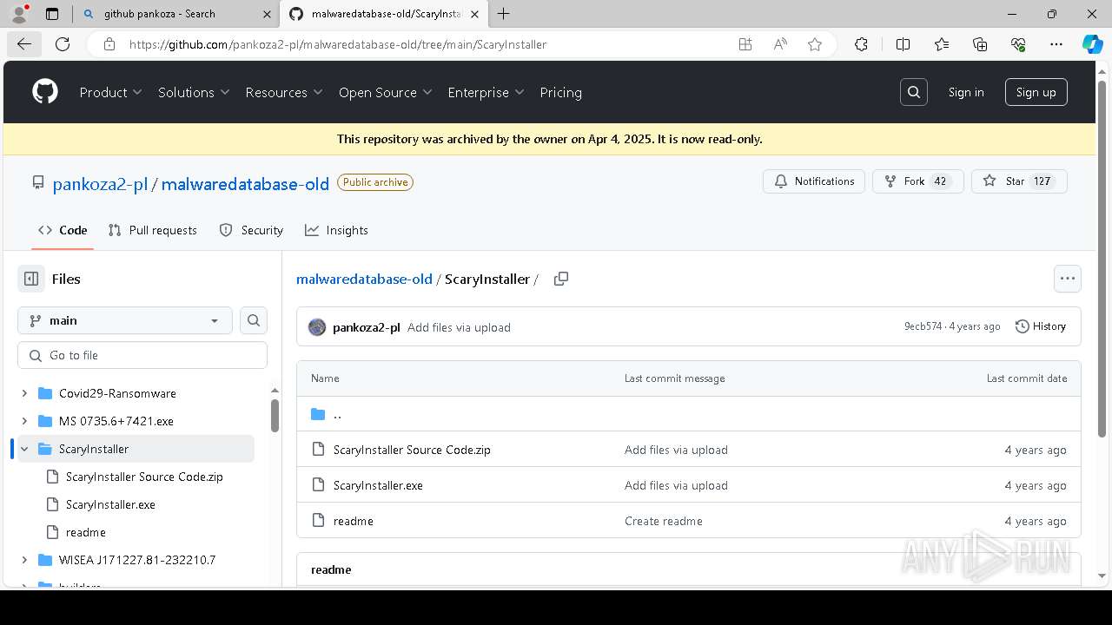This screenshot has height=625, width=1112.
Task: Select readme in the file tree
Action: pyautogui.click(x=85, y=532)
